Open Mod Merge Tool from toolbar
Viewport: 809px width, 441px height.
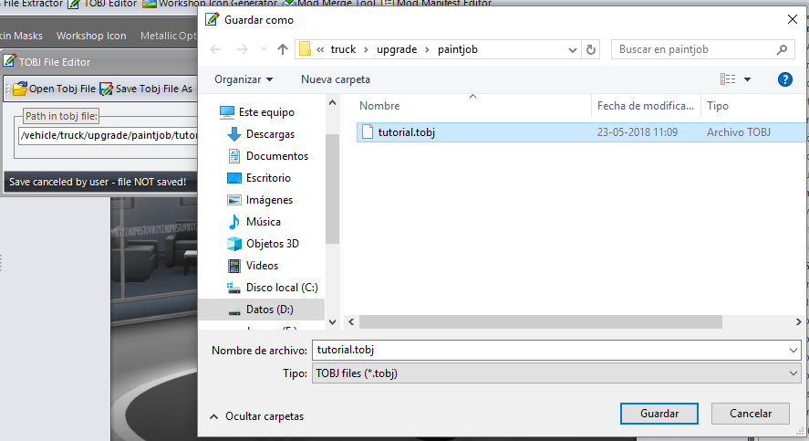pyautogui.click(x=329, y=4)
